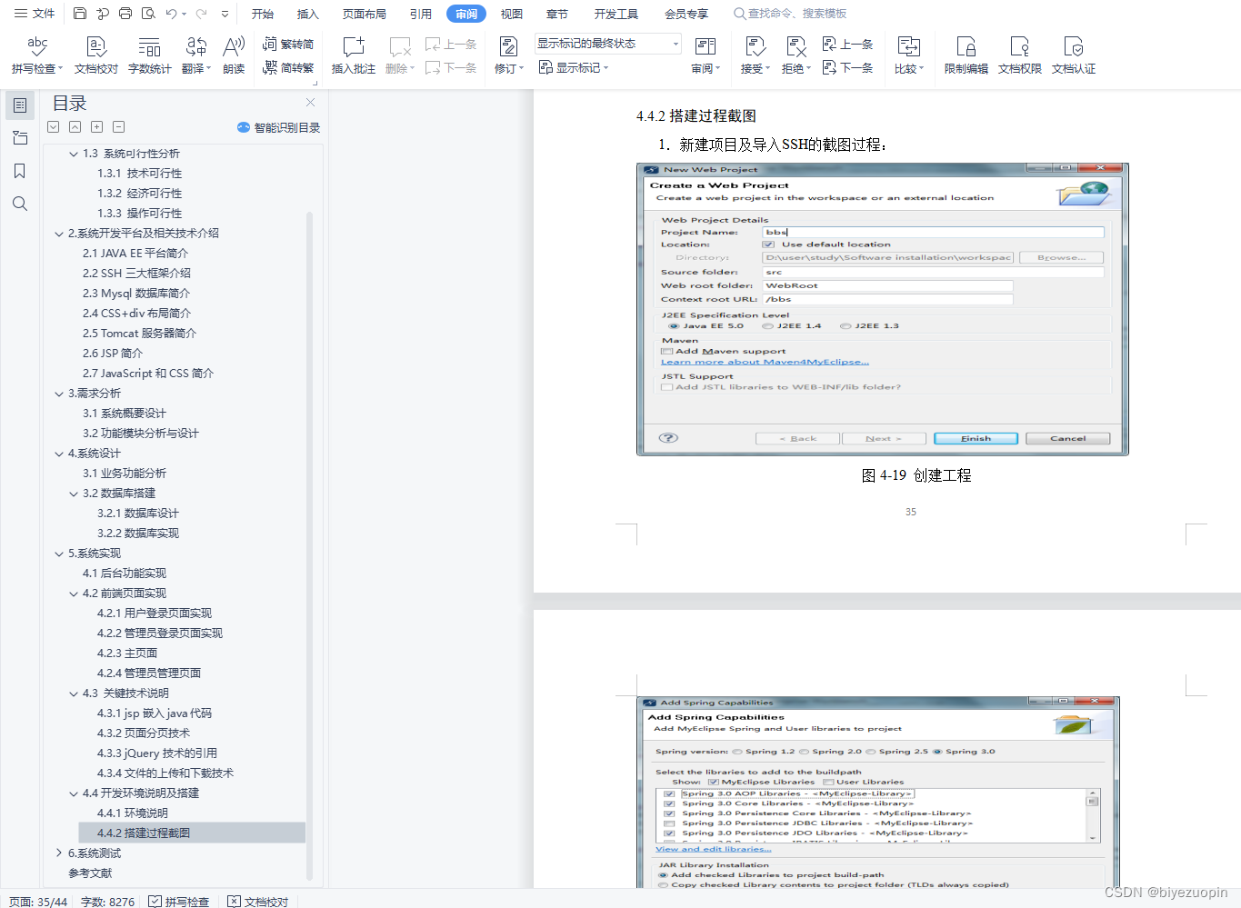Run 文档校对 from the status bar

click(257, 901)
